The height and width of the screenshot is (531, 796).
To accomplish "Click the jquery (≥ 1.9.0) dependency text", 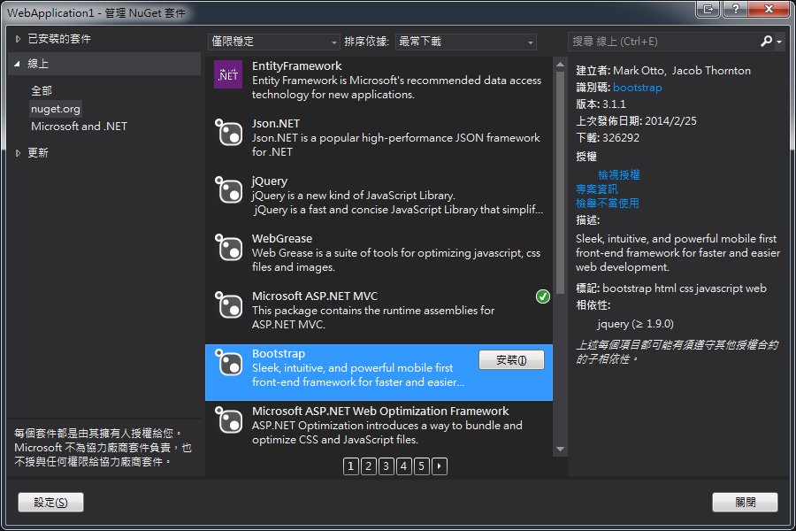I will [x=635, y=324].
